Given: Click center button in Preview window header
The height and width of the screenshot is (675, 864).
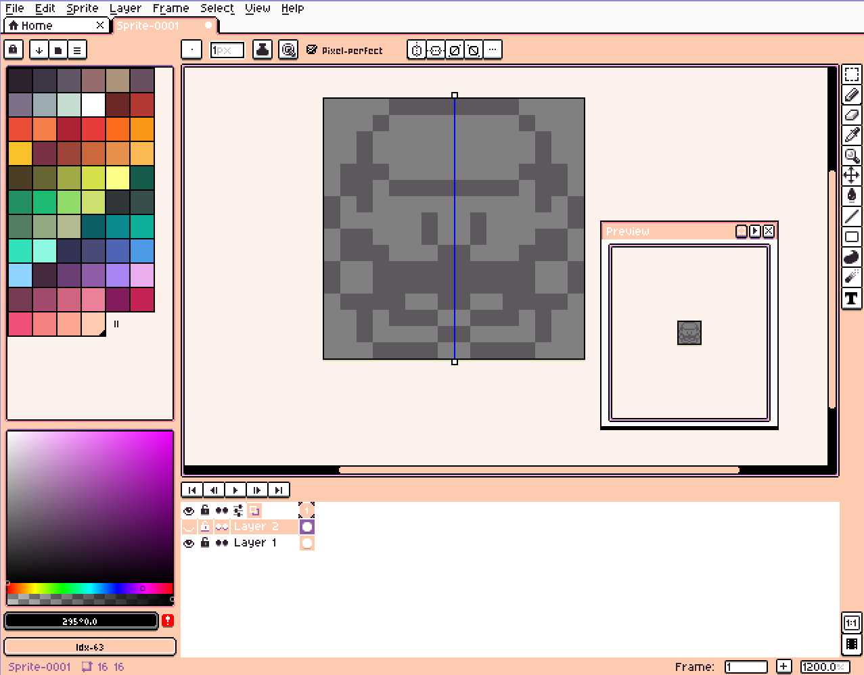Looking at the screenshot, I should [x=742, y=231].
